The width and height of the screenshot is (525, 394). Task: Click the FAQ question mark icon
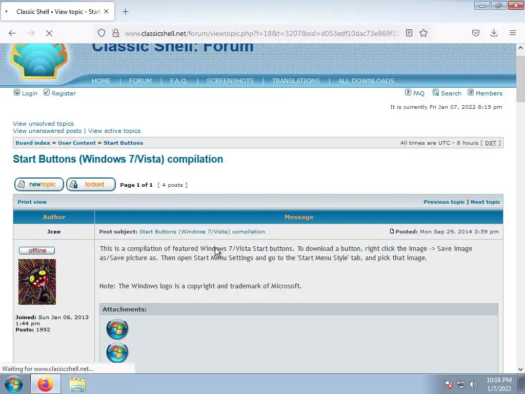coord(408,92)
